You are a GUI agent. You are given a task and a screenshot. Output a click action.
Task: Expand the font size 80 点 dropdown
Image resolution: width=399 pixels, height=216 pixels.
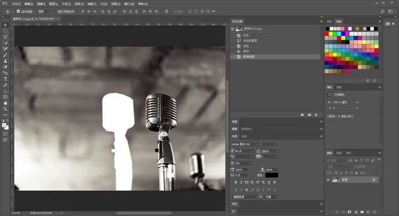[x=253, y=151]
